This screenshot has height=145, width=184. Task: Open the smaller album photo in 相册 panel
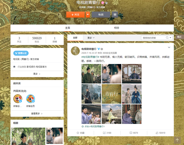(x=55, y=136)
